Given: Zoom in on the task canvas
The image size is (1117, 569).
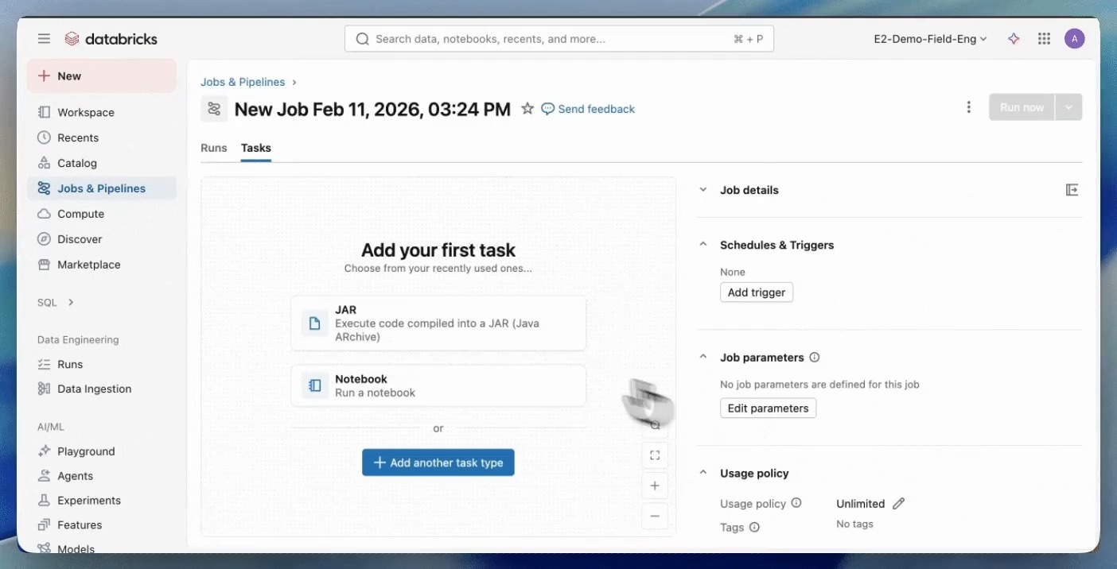Looking at the screenshot, I should (x=655, y=486).
